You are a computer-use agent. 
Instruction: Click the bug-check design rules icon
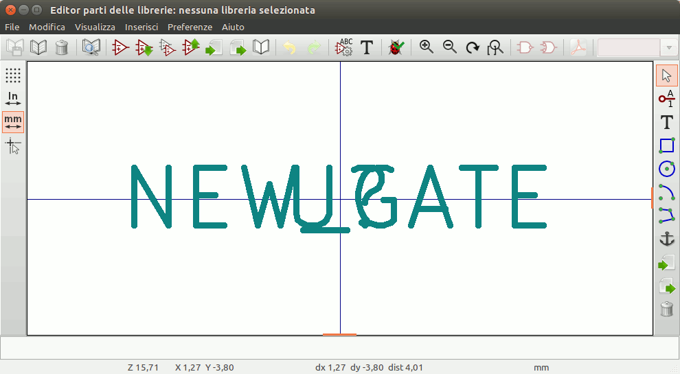(396, 47)
